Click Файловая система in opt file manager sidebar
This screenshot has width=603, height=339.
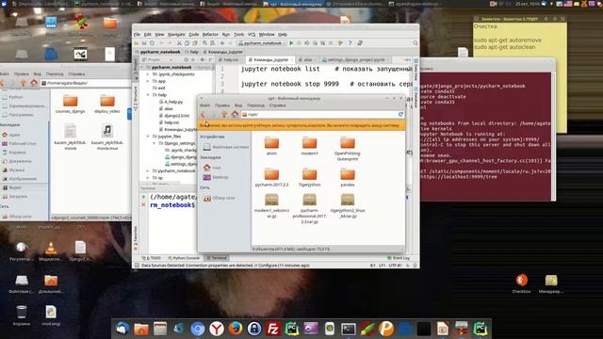tap(226, 147)
